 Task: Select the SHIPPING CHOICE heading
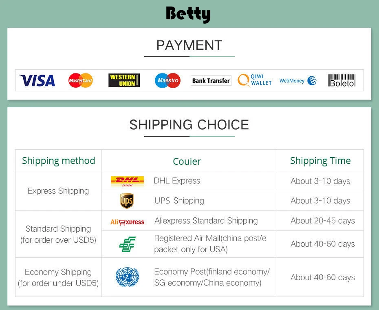tap(189, 124)
